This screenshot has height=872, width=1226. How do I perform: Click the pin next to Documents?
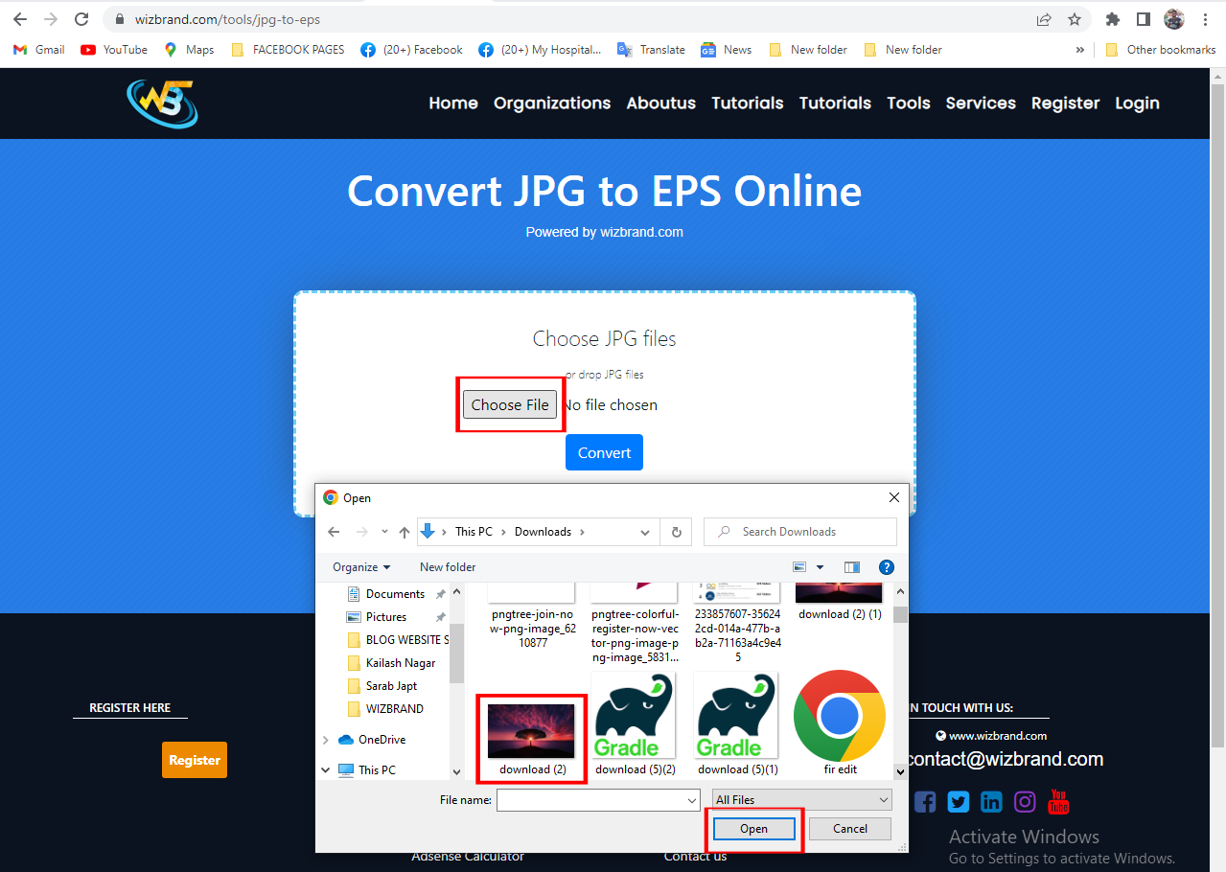(x=440, y=593)
